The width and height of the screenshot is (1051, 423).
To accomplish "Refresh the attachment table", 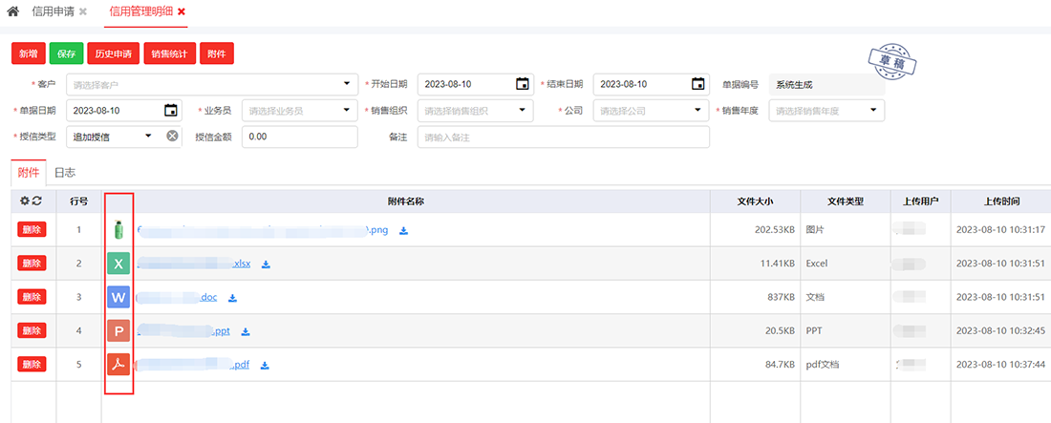I will 37,201.
